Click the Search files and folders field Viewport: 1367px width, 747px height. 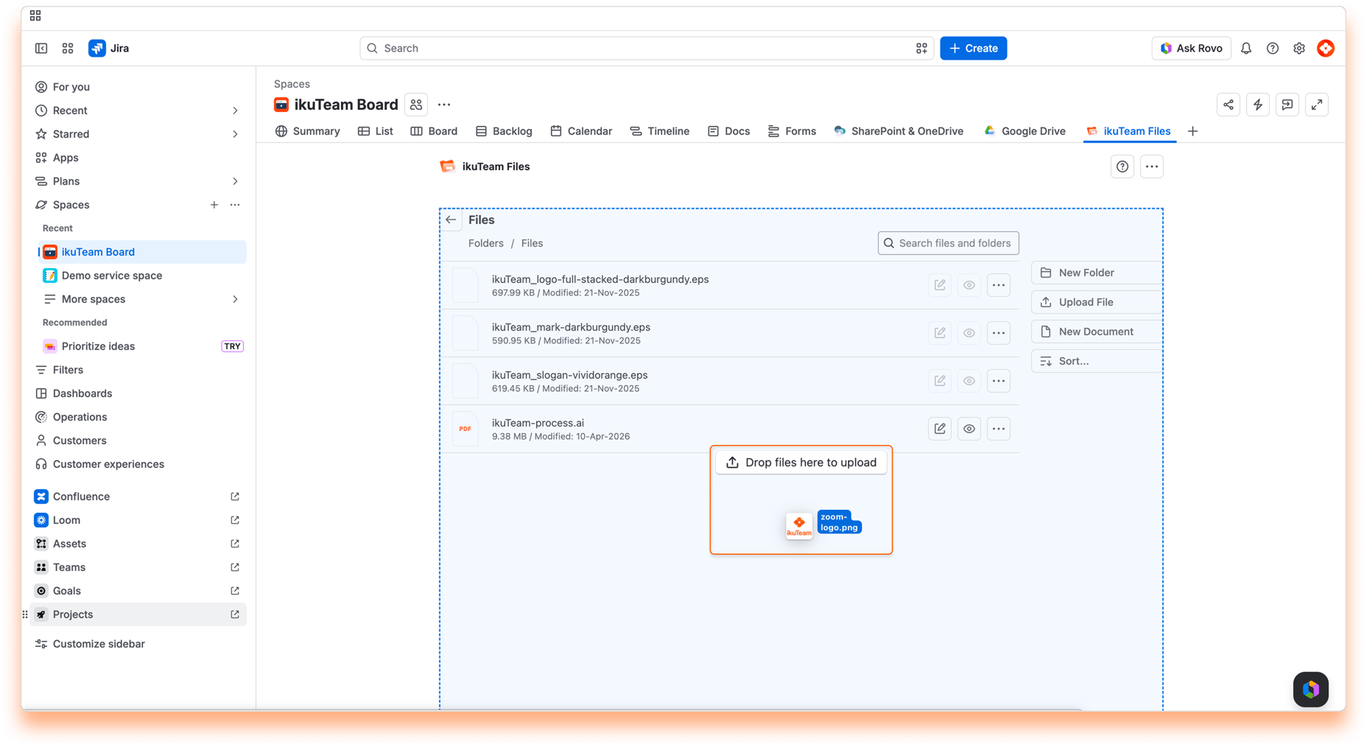coord(949,243)
